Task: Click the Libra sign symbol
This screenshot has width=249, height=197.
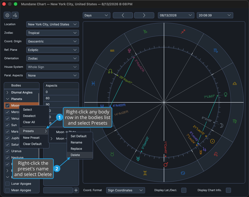Action: (x=235, y=83)
